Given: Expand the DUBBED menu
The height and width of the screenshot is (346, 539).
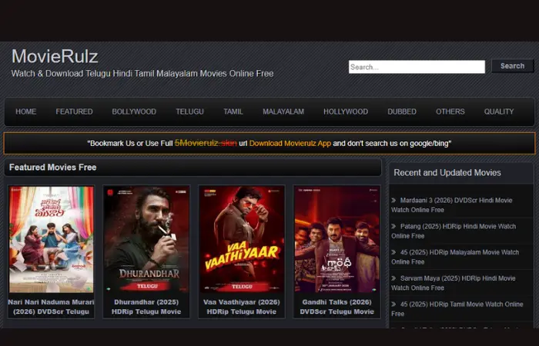Looking at the screenshot, I should click(402, 111).
